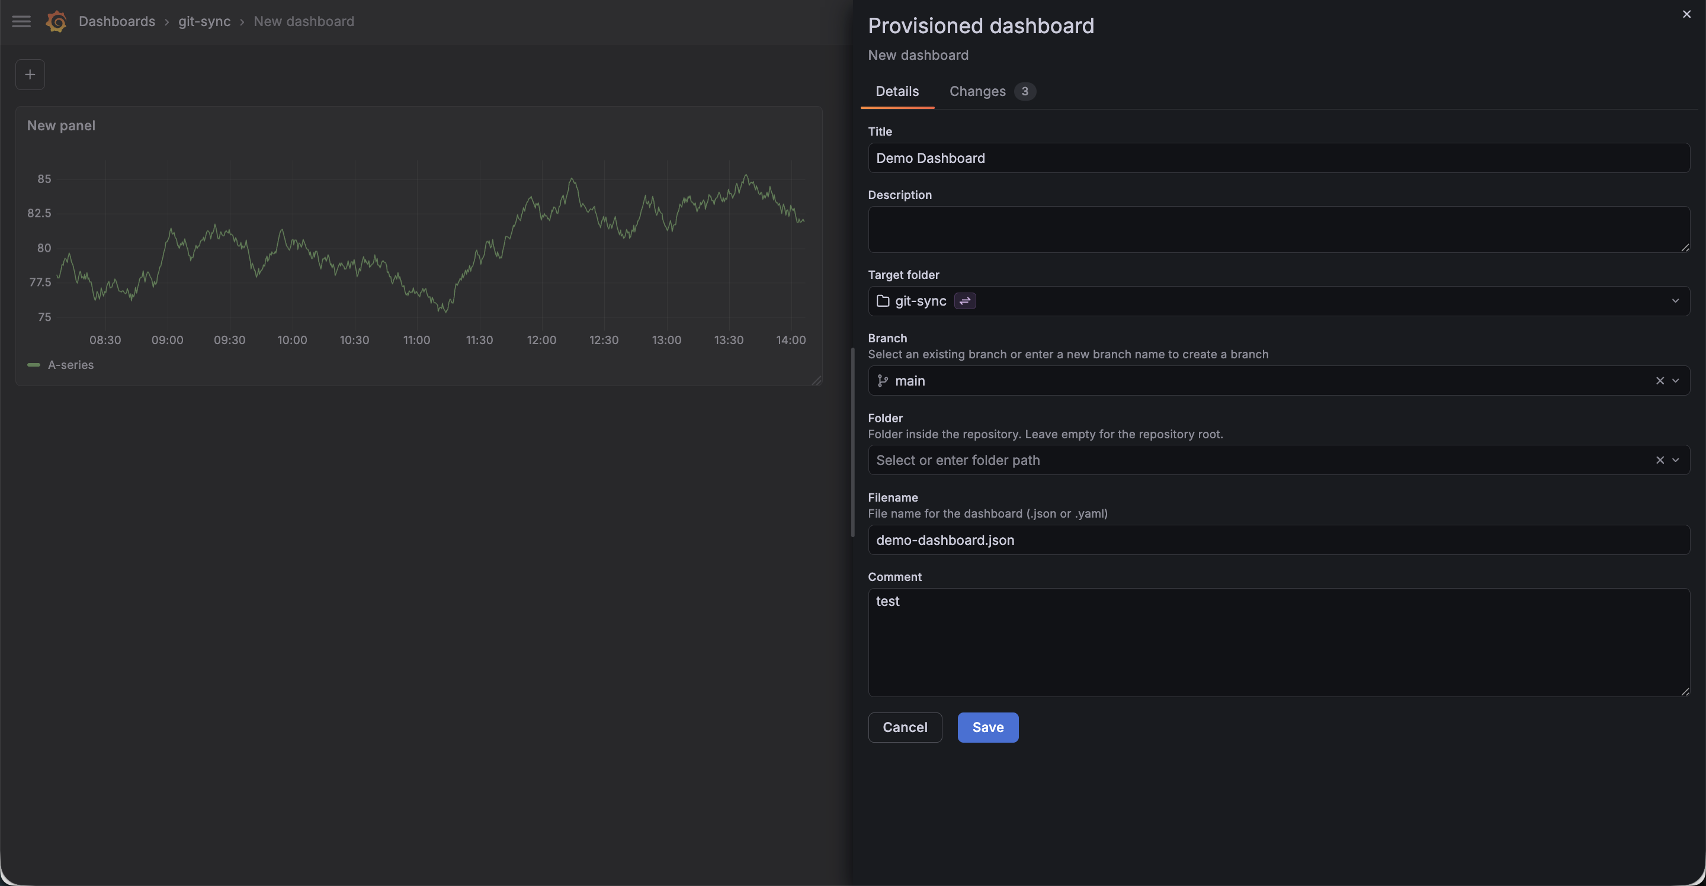Clear the selected main branch
The image size is (1706, 886).
(x=1660, y=381)
